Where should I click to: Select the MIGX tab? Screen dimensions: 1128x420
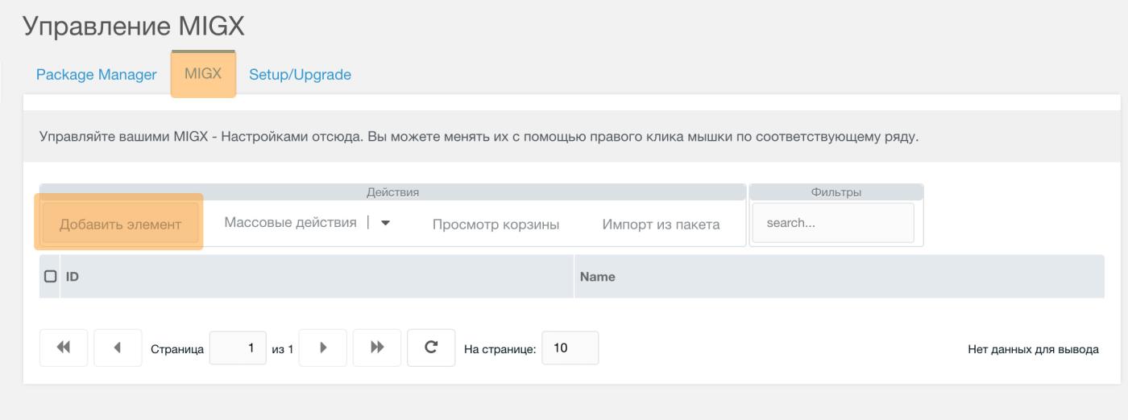pyautogui.click(x=203, y=74)
